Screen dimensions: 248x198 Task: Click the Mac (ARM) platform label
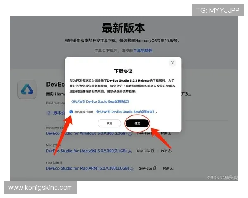(x=54, y=163)
